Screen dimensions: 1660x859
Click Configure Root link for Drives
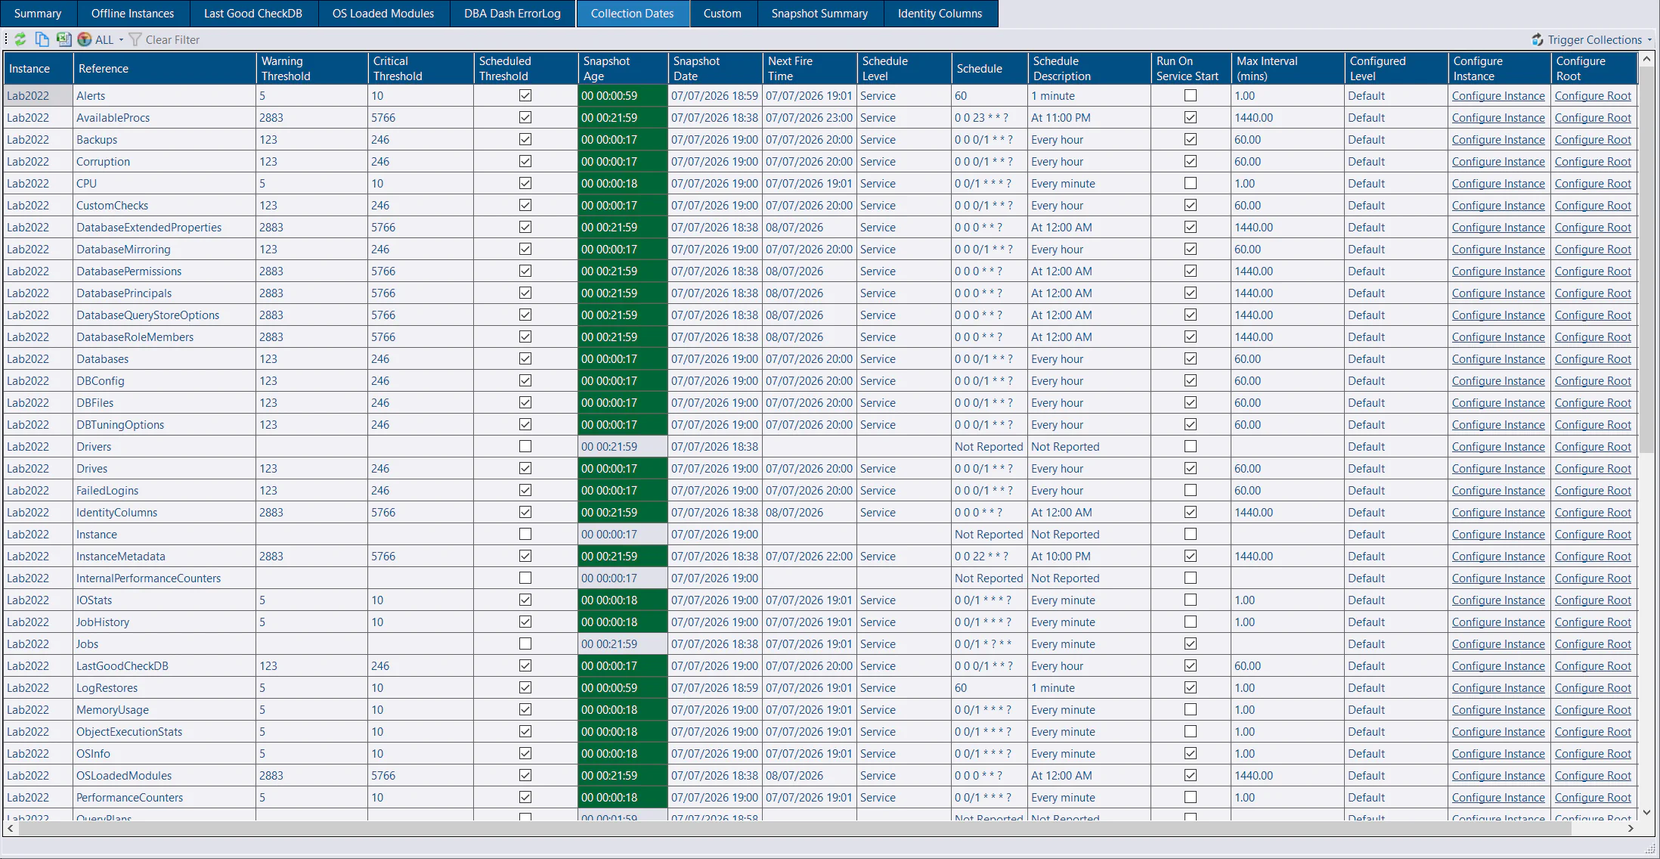point(1593,469)
